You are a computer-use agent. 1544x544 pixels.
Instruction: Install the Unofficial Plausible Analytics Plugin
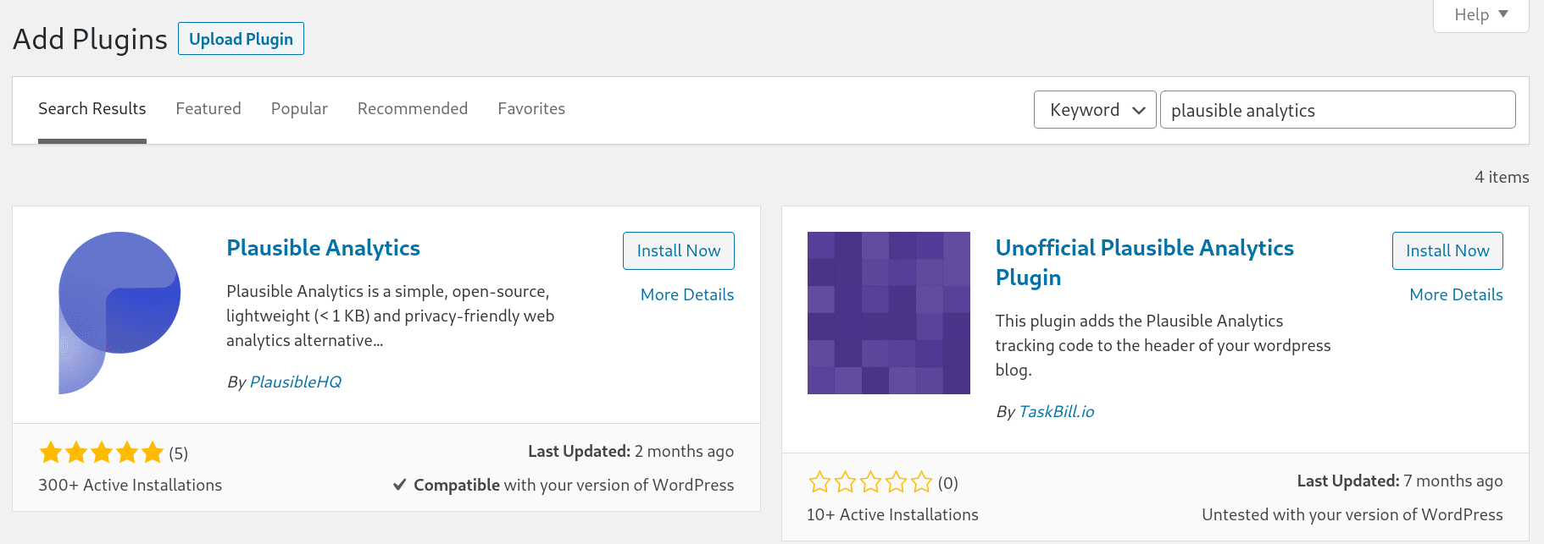[1447, 250]
